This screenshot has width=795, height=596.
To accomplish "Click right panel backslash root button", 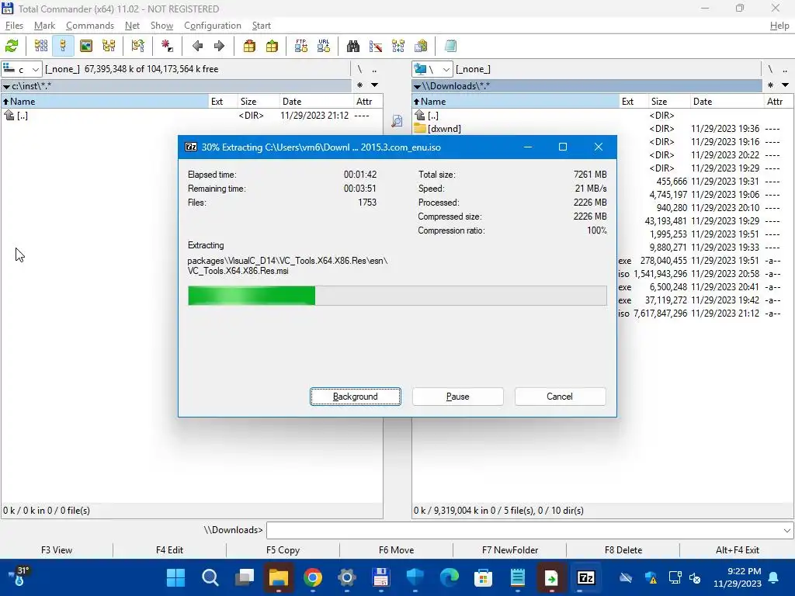I will [770, 69].
